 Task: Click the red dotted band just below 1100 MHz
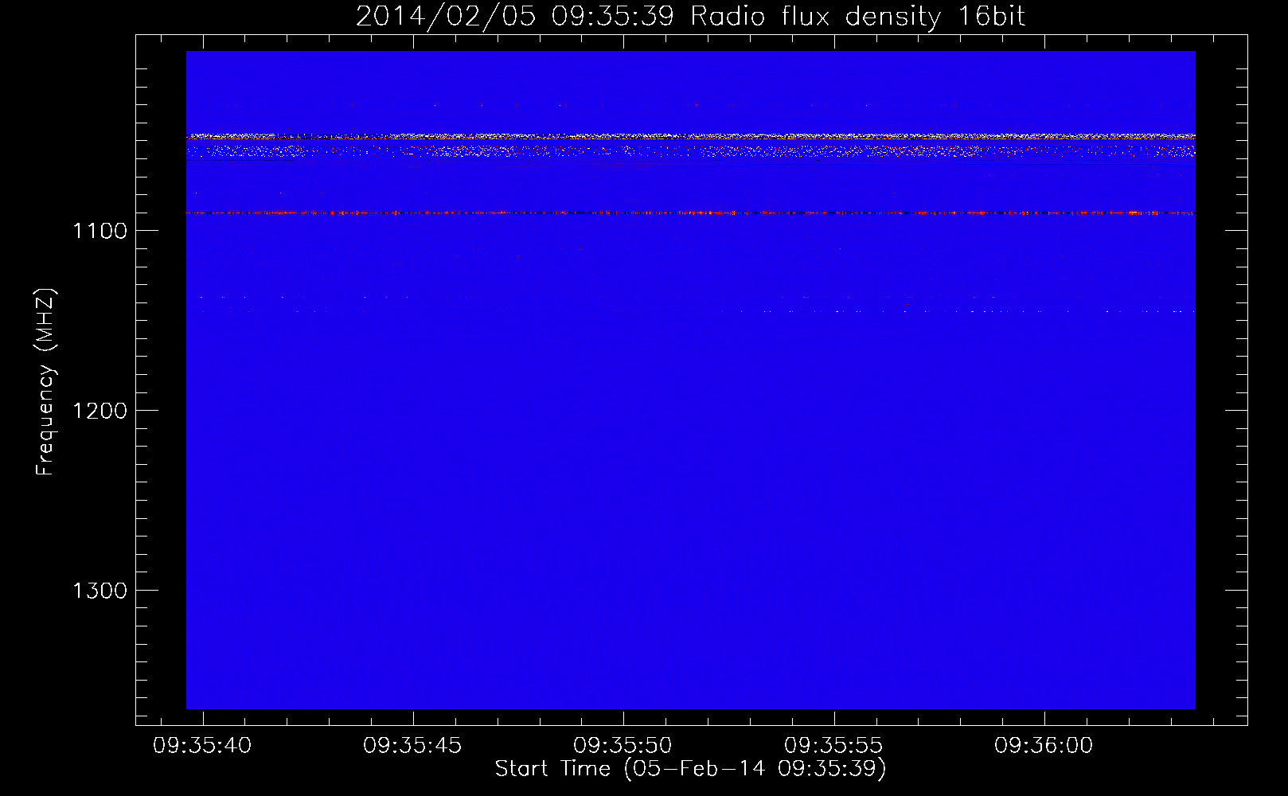pos(690,213)
